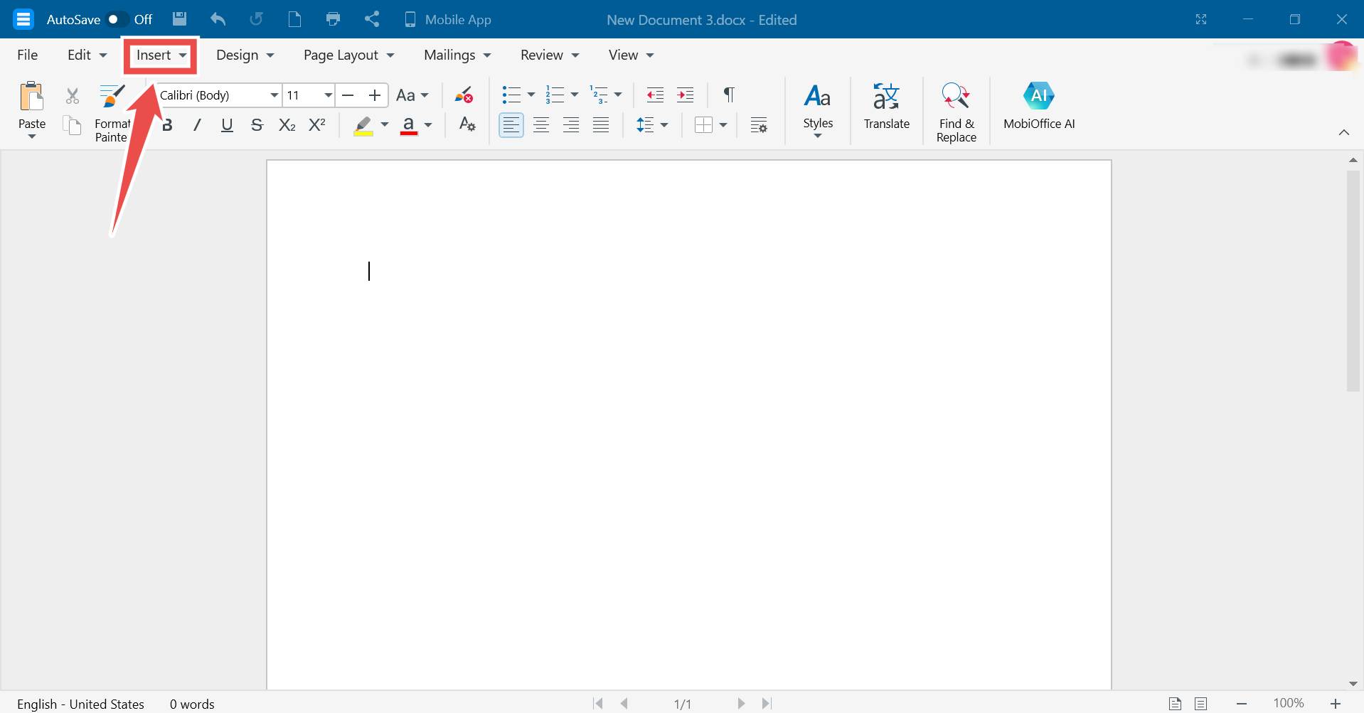Viewport: 1364px width, 713px height.
Task: Open the hamburger application menu
Action: click(x=23, y=19)
